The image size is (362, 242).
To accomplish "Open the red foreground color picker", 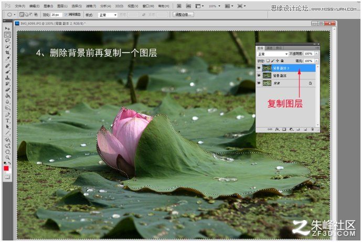I will coord(6,169).
